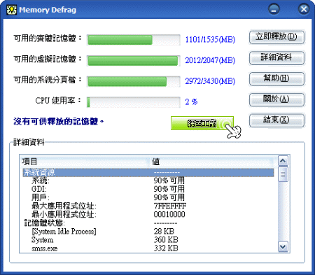
Task: Click the 沒有可供釋放的記憶體 status message
Action: click(59, 122)
